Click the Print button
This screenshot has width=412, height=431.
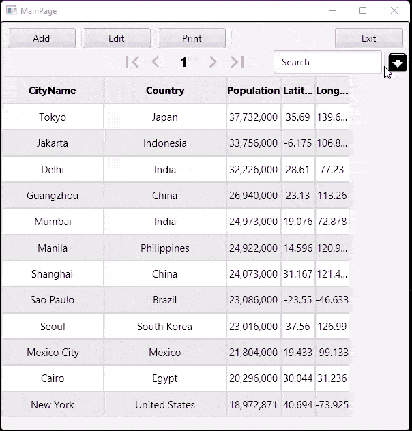pos(192,38)
